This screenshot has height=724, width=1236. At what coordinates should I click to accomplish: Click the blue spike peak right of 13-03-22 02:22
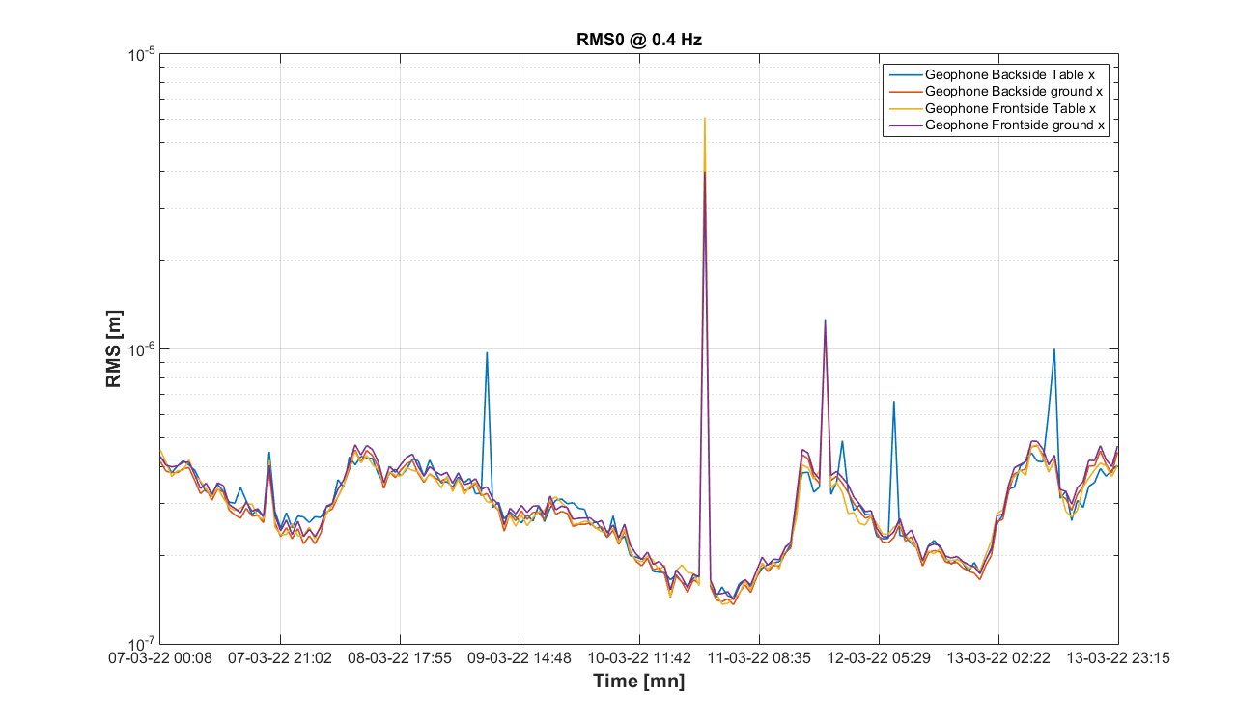[1054, 350]
